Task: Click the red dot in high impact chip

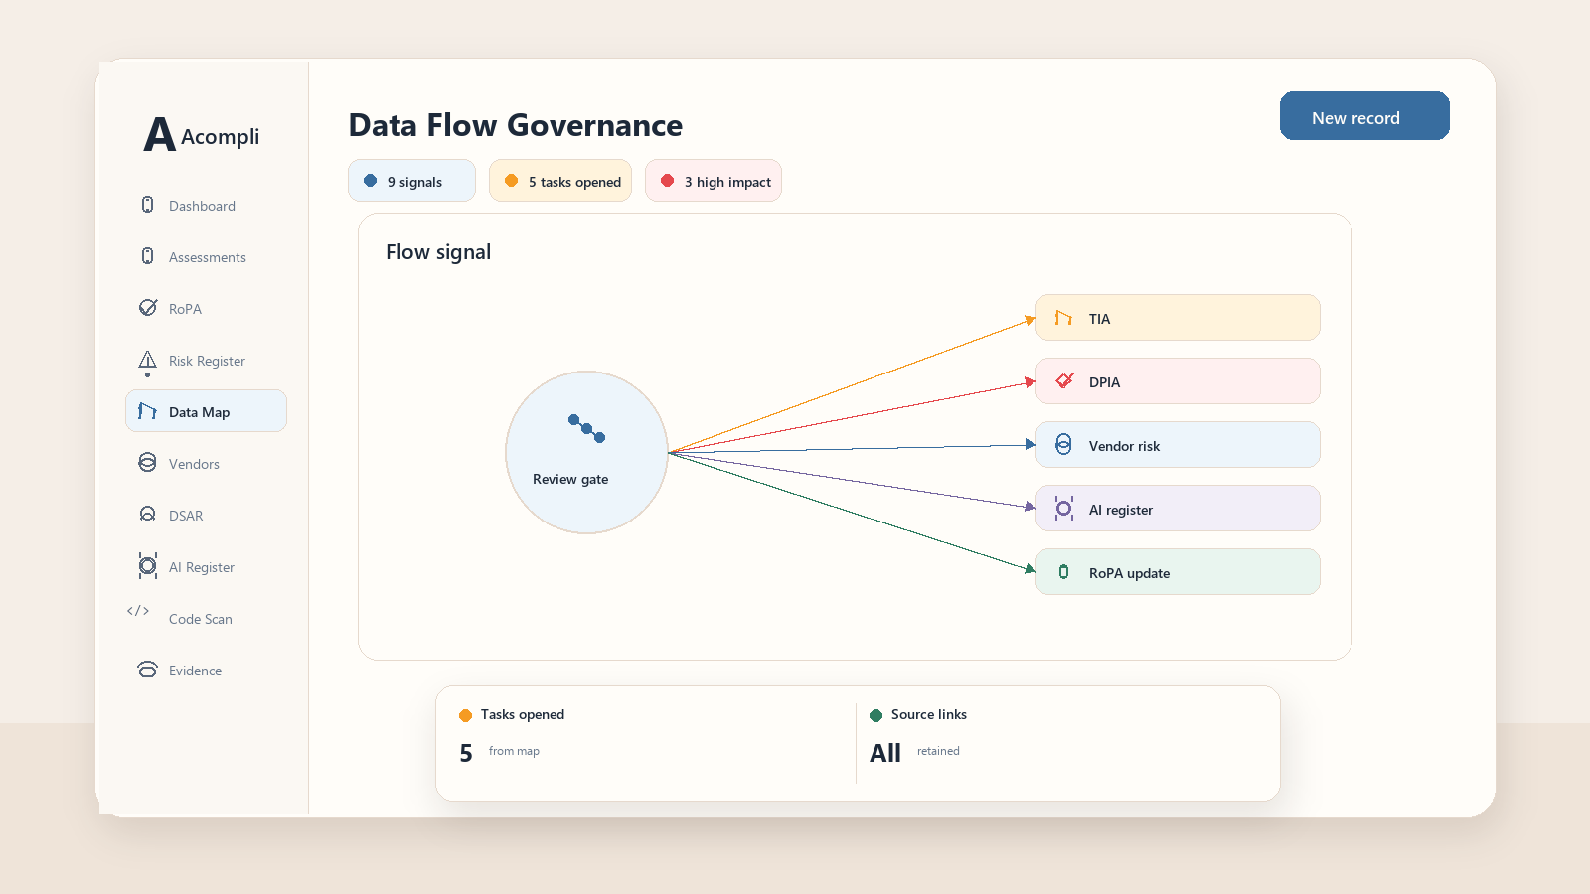Action: (x=667, y=181)
